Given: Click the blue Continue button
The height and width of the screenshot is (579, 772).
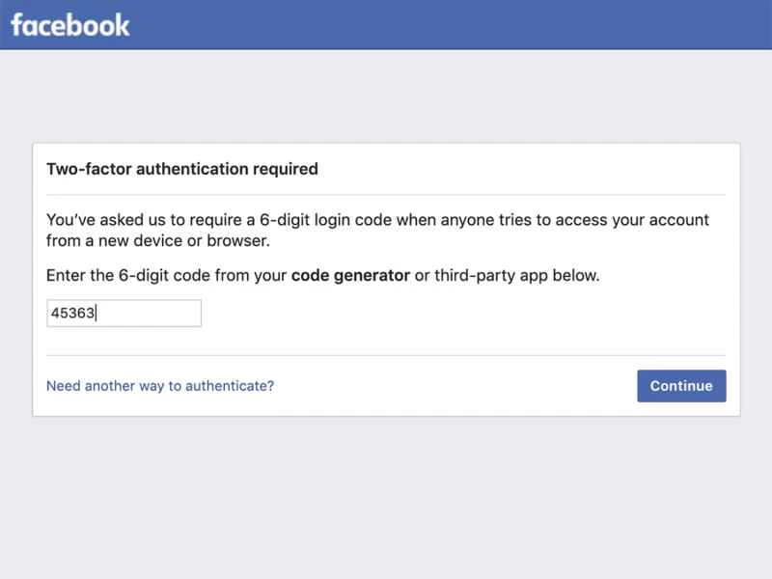Looking at the screenshot, I should [681, 385].
